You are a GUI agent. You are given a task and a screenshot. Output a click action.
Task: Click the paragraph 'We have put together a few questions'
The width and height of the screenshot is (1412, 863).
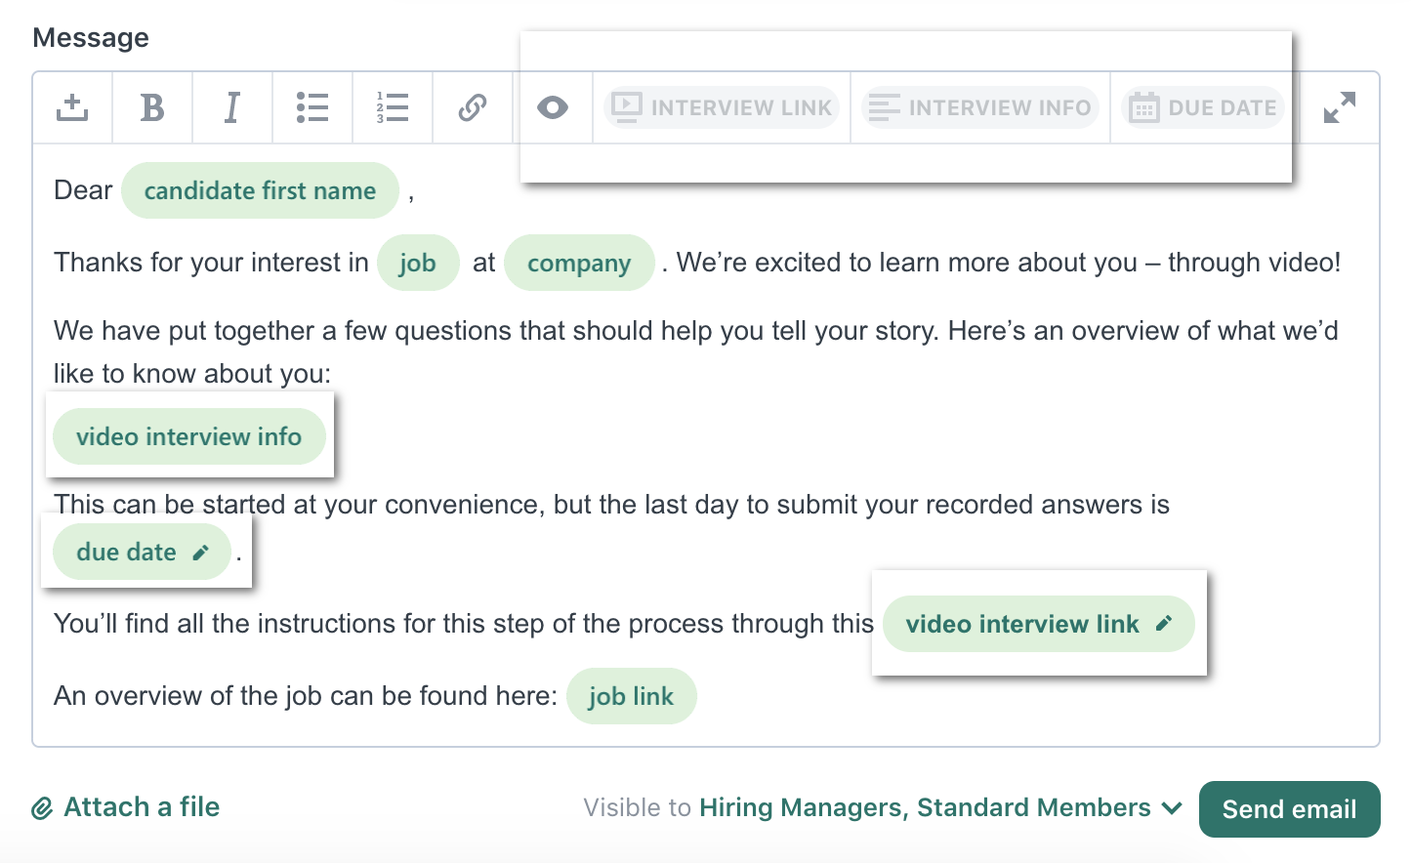tap(695, 351)
